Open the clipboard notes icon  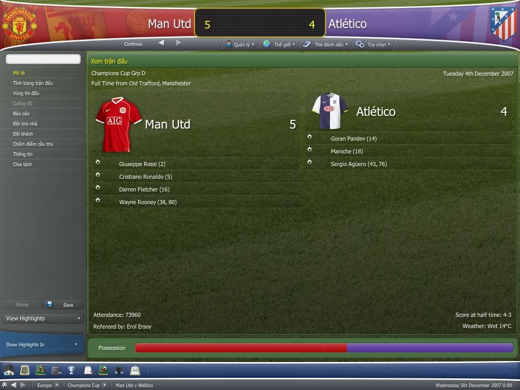88,370
